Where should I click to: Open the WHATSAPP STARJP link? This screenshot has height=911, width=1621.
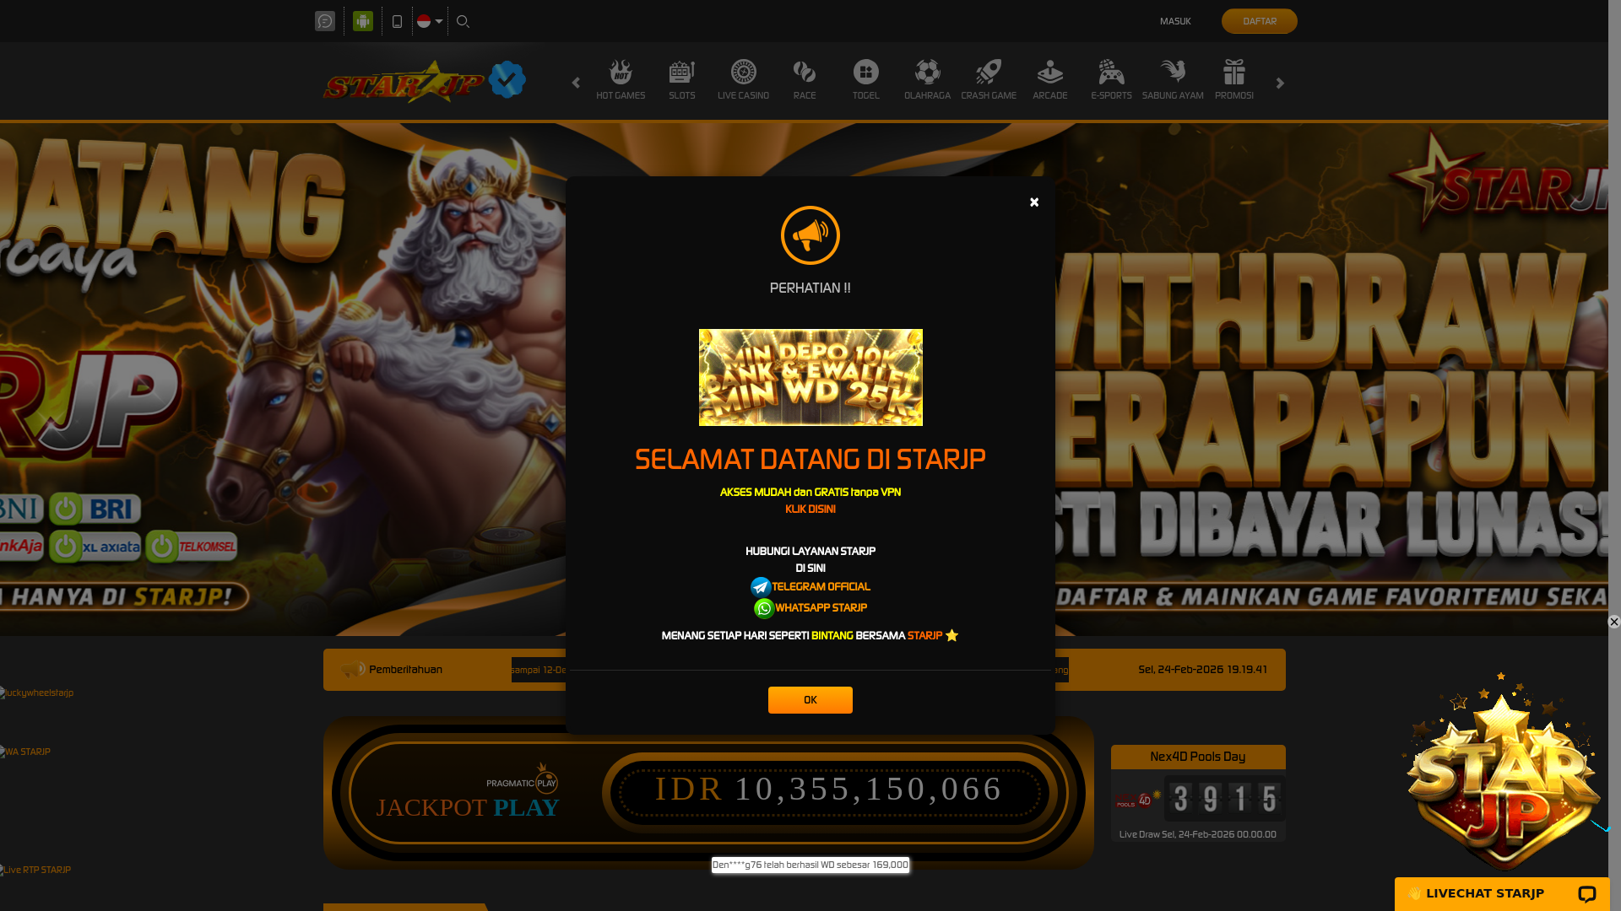point(821,608)
